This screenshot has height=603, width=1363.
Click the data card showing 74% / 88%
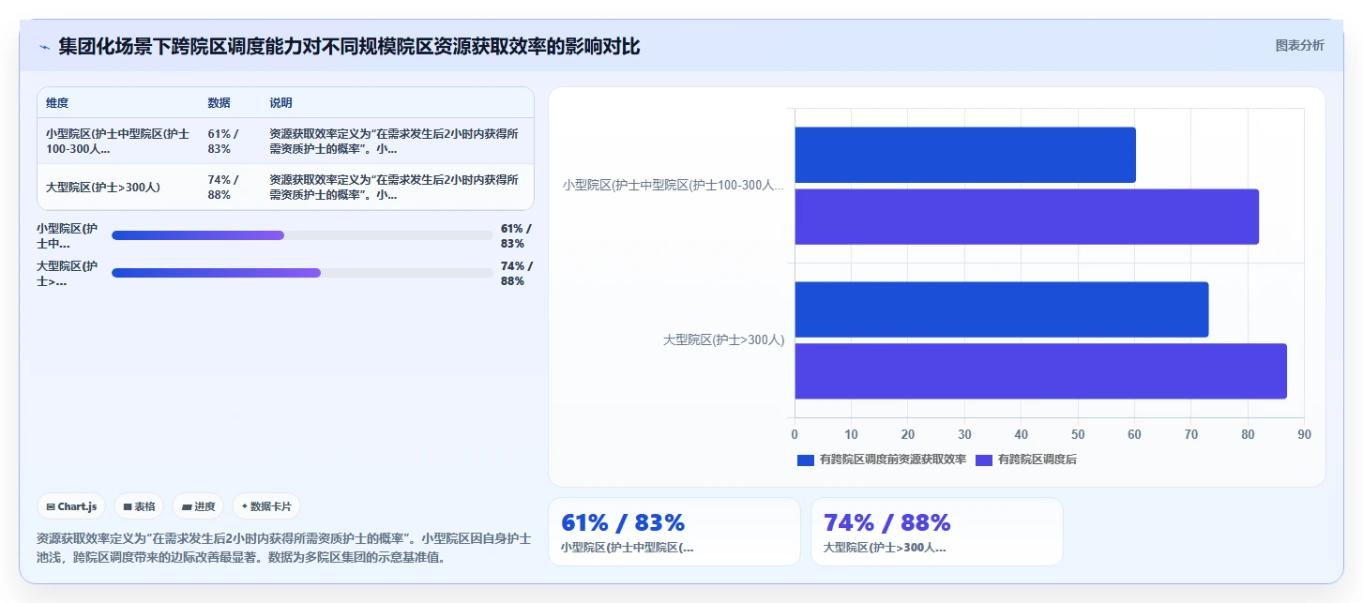point(937,532)
